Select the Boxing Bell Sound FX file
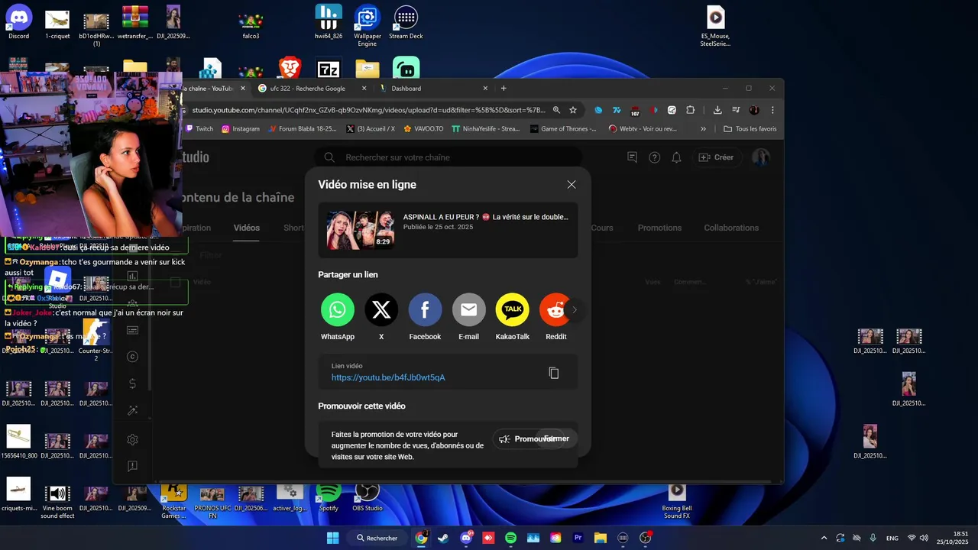The width and height of the screenshot is (978, 550). coord(676,501)
